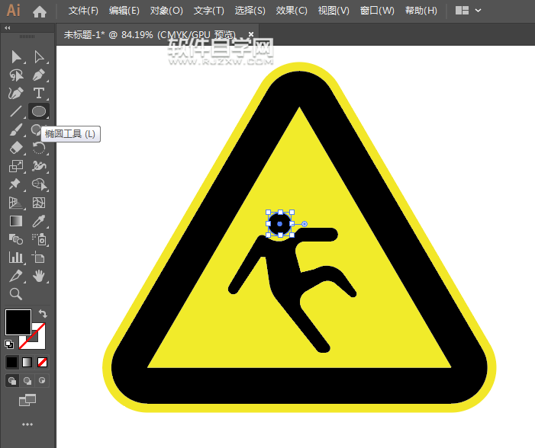Pick the Gradient tool
This screenshot has width=535, height=448.
pyautogui.click(x=16, y=221)
